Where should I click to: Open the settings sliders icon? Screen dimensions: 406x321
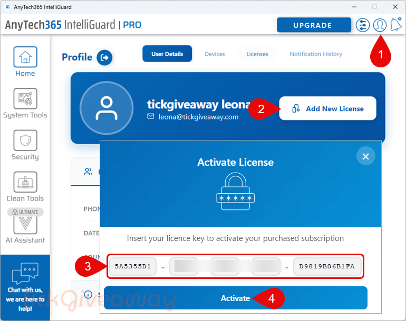tap(363, 25)
